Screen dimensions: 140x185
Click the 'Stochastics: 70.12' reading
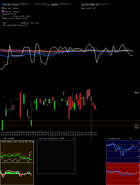(x=9, y=14)
